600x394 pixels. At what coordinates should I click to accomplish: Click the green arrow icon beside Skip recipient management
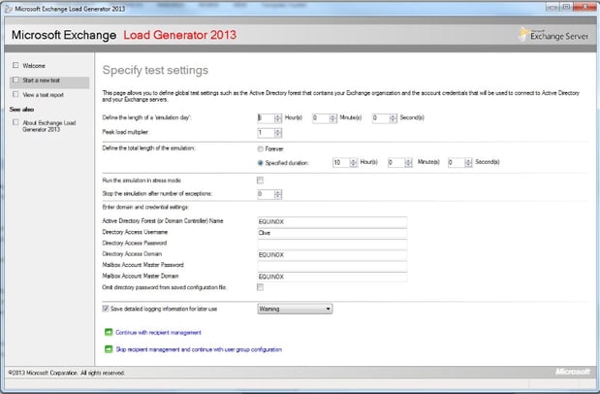pos(109,349)
